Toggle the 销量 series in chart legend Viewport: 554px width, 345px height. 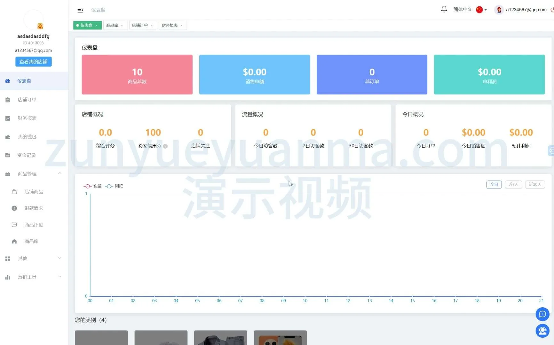[x=92, y=186]
